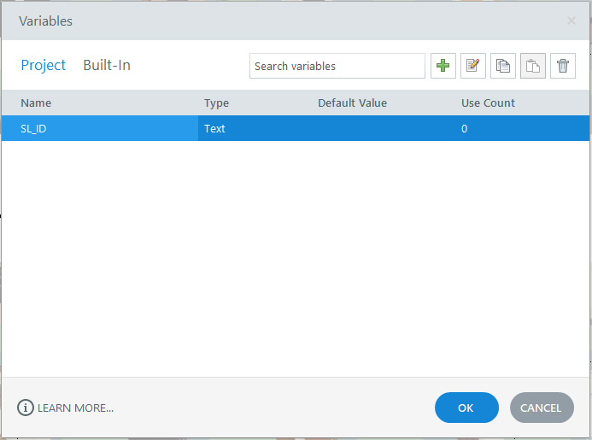Focus the Search variables field

point(337,66)
